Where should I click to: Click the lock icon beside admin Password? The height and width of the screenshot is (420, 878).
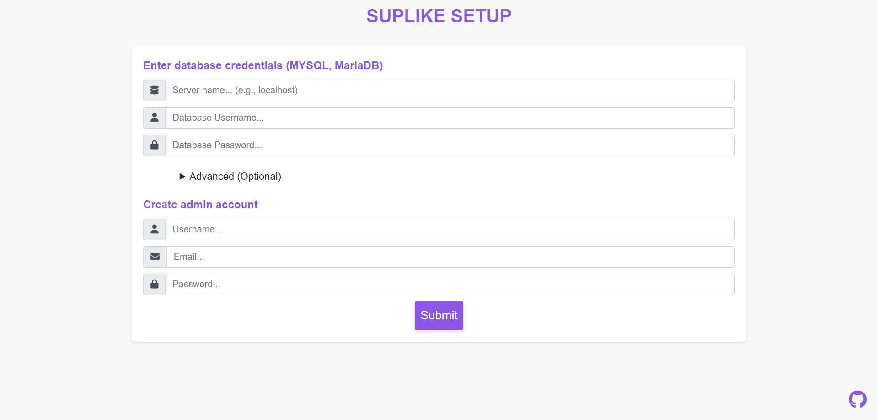[x=154, y=284]
